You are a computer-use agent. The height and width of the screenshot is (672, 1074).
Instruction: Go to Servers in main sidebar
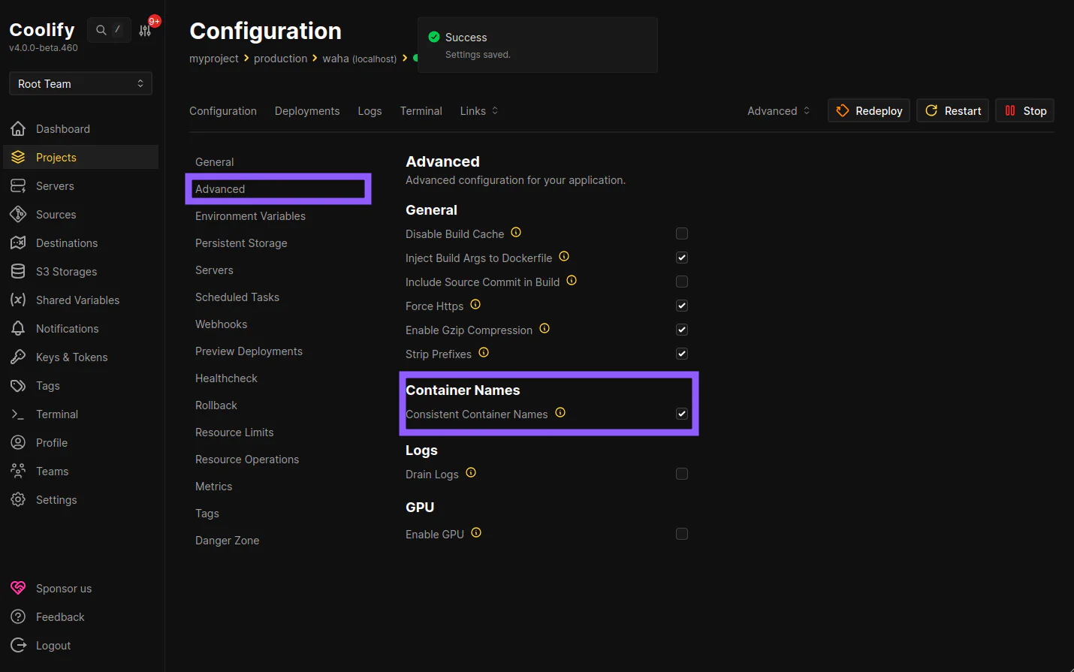point(55,186)
